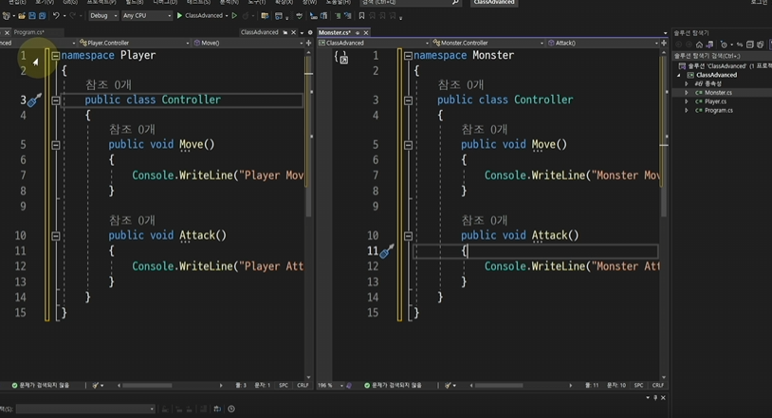
Task: Click the screwdriver quick action icon on line 3
Action: 33,100
